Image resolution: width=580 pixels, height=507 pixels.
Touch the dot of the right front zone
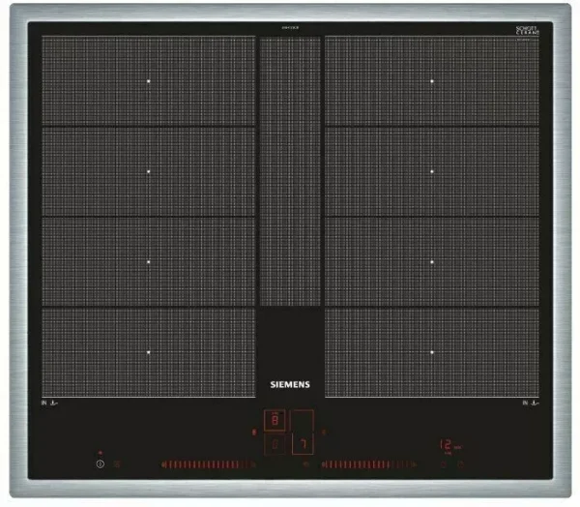tap(432, 352)
